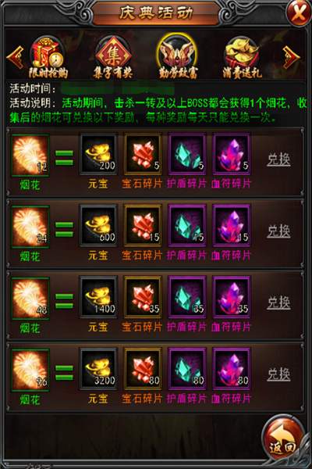
Task: Close the 庆典活动 panel
Action: (x=298, y=13)
